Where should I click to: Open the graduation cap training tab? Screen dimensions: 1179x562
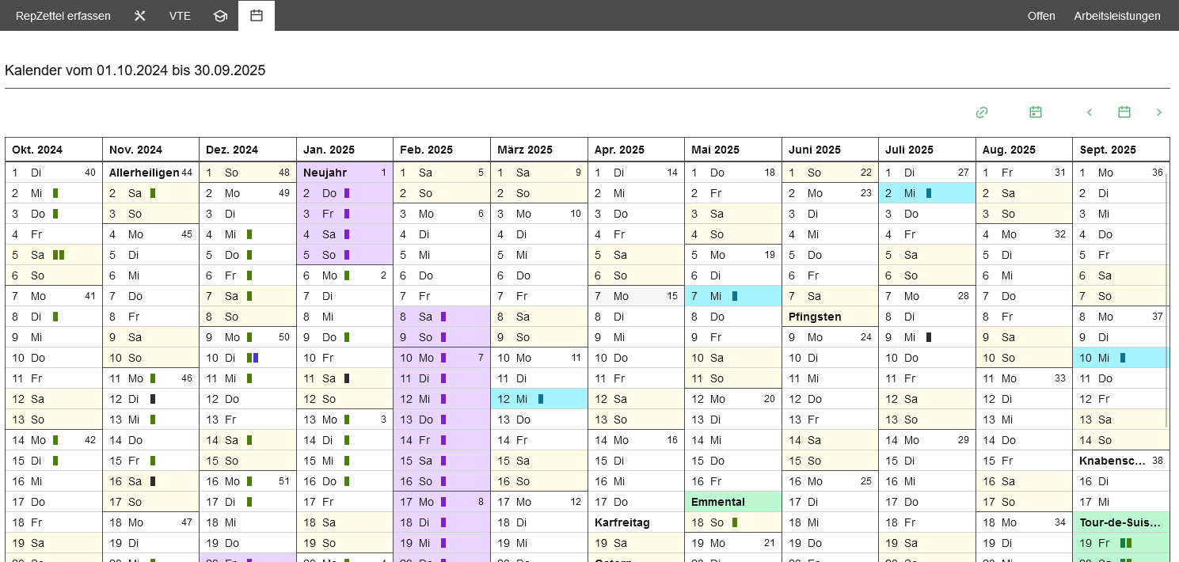click(x=220, y=16)
